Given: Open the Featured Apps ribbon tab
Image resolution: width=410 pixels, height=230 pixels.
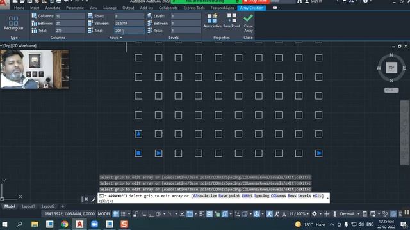Looking at the screenshot, I should 222,8.
